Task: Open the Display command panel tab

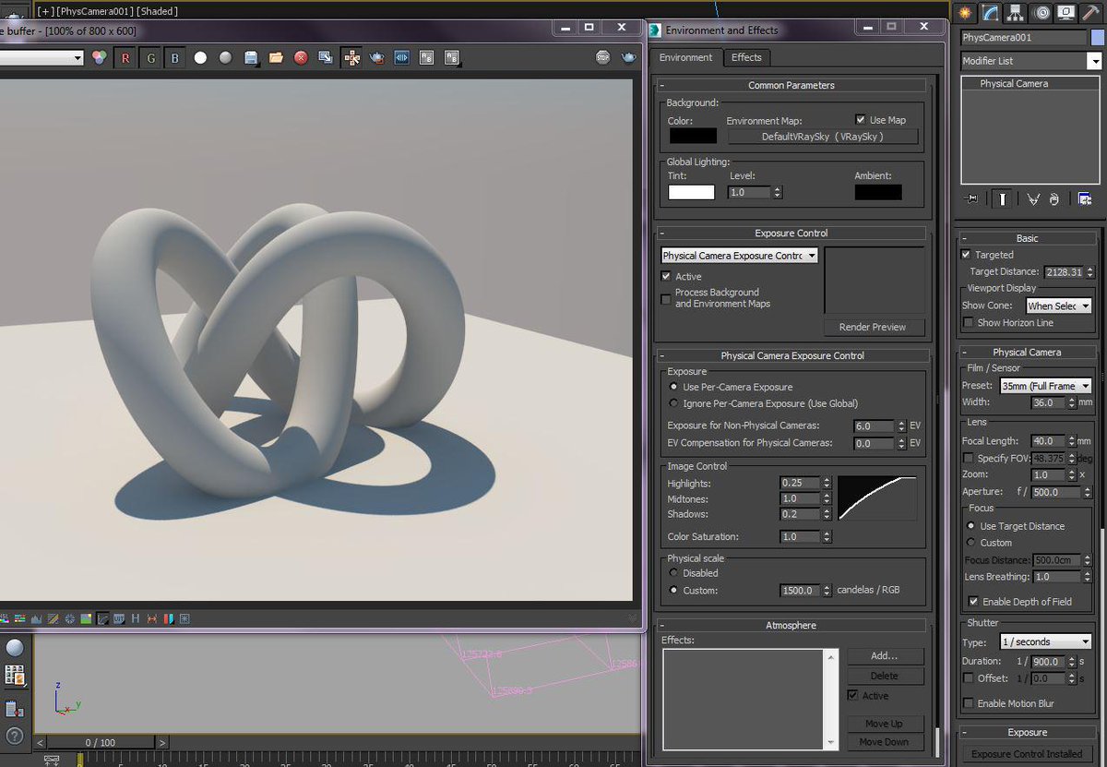Action: (x=1066, y=12)
